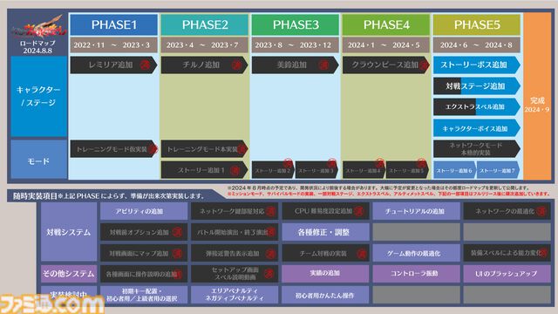Click the ストーリーボス追加 item
Screen dimensions: 558x314
tap(477, 65)
